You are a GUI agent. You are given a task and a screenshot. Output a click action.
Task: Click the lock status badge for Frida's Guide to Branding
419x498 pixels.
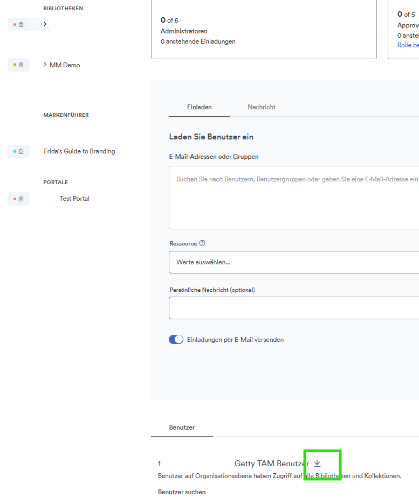click(18, 151)
